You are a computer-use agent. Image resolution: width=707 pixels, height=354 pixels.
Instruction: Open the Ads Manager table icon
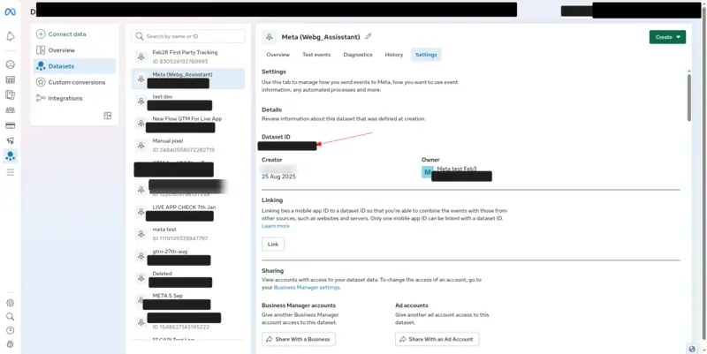pyautogui.click(x=10, y=79)
